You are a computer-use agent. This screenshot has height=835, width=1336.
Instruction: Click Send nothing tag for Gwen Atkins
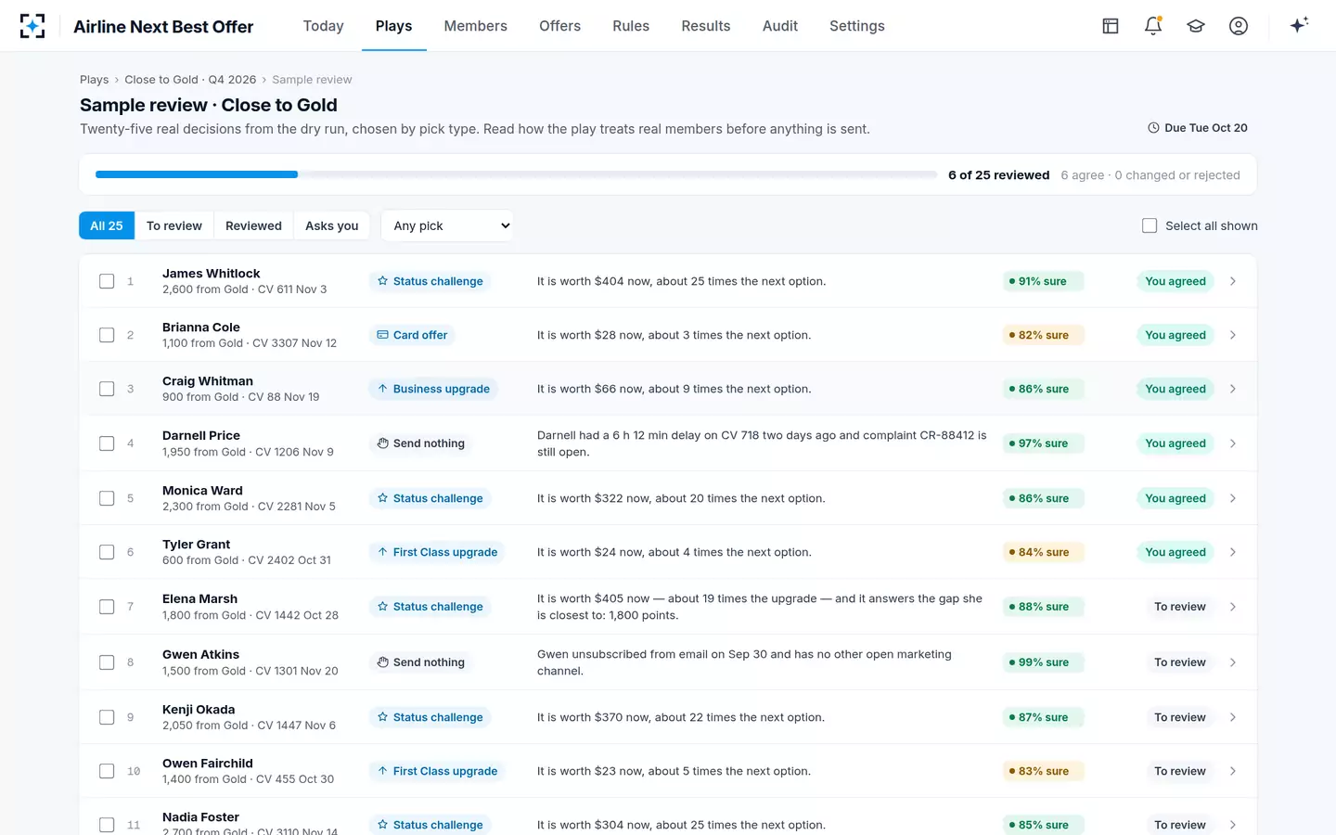(x=420, y=662)
